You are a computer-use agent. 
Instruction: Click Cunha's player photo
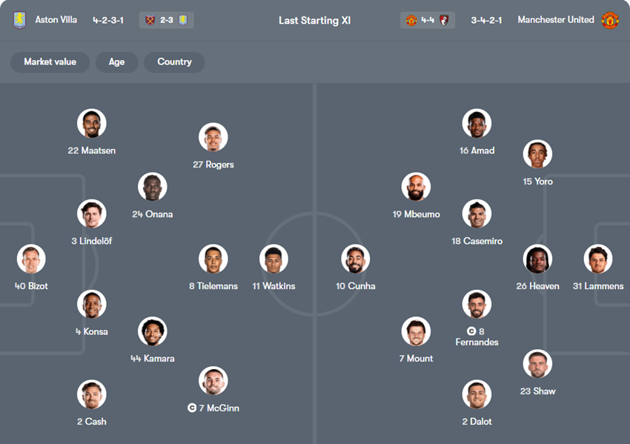click(x=355, y=259)
